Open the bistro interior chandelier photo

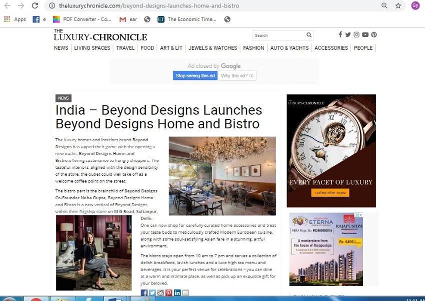pyautogui.click(x=222, y=176)
